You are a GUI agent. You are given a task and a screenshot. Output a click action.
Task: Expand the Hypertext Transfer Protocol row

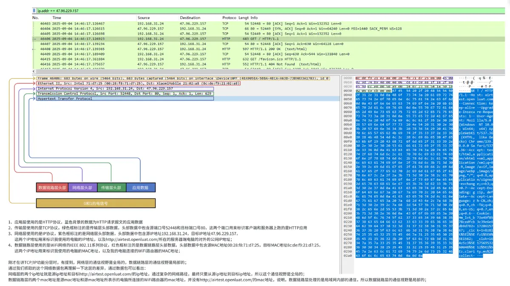tap(125, 98)
